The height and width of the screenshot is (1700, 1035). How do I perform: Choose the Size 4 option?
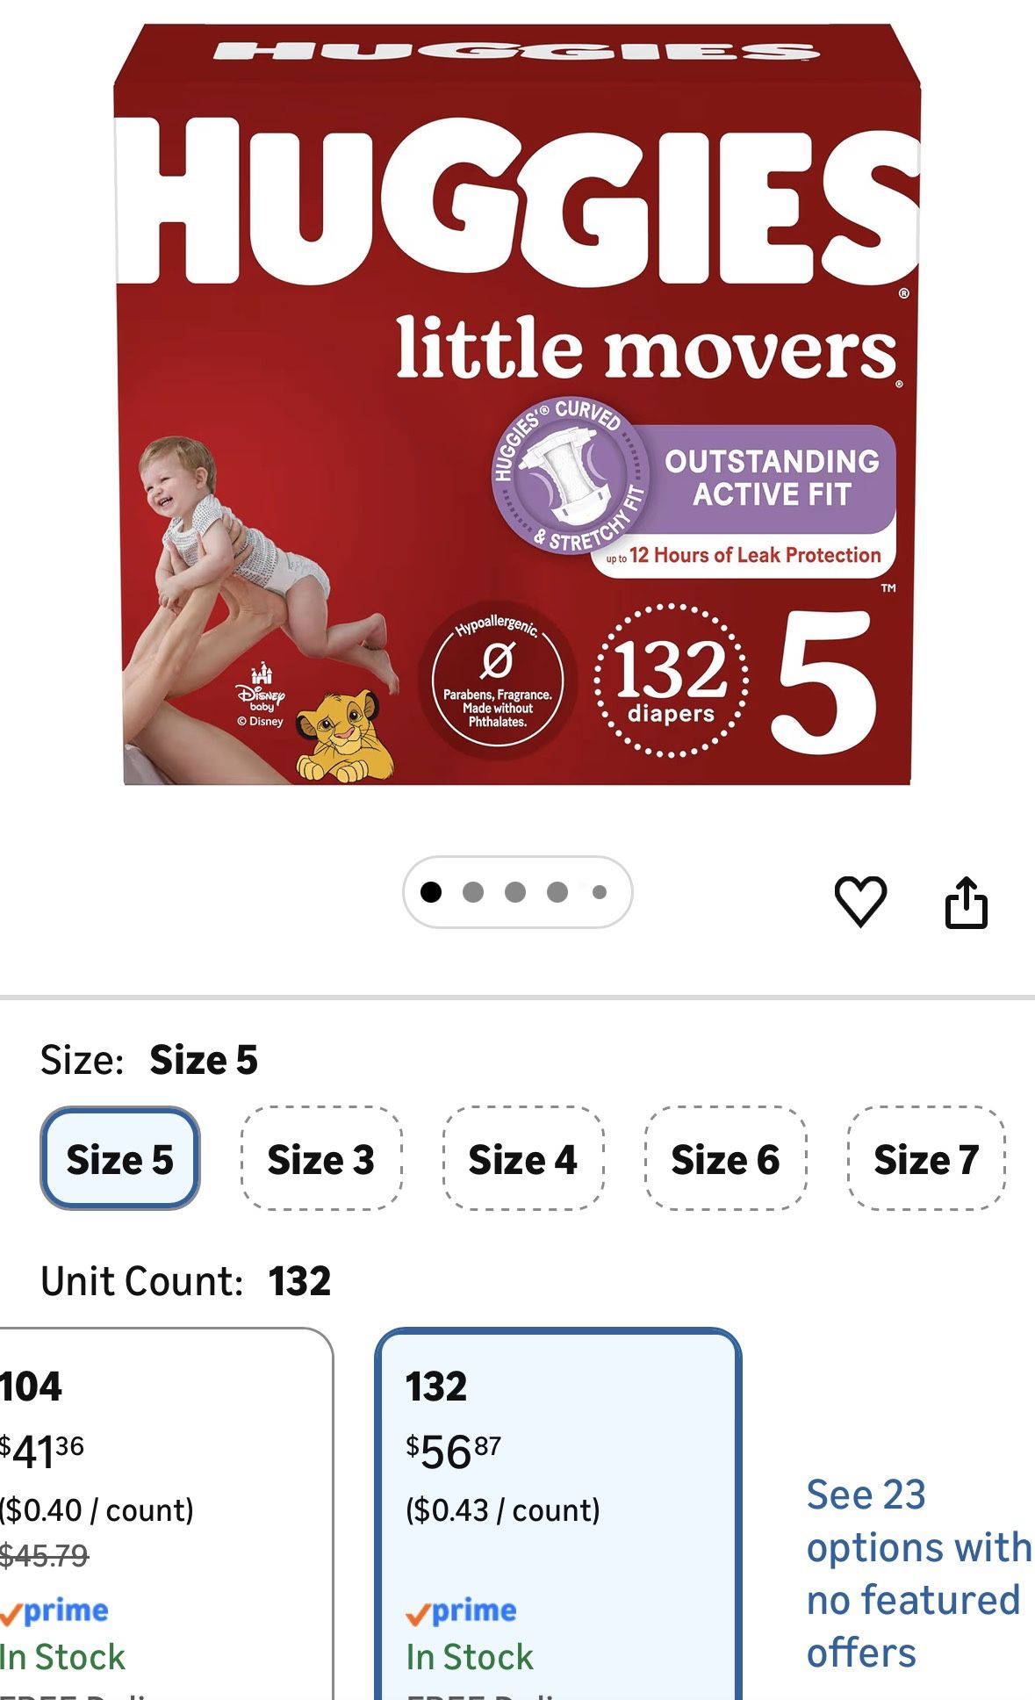pyautogui.click(x=523, y=1158)
